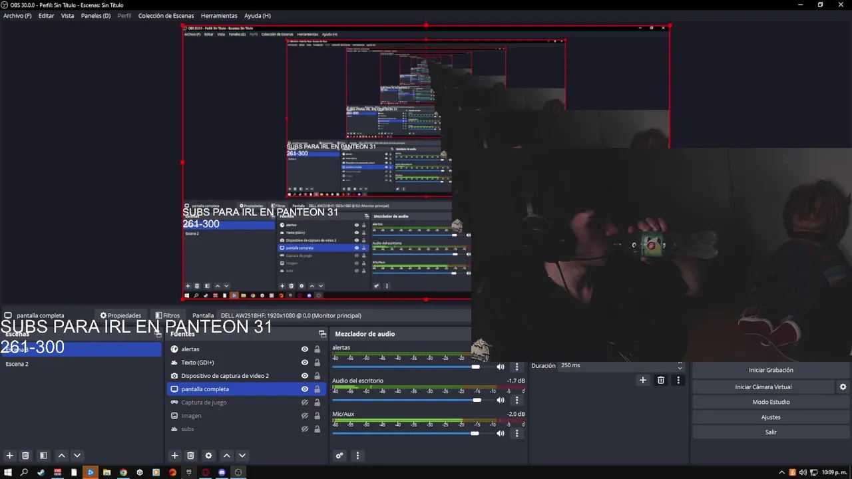
Task: Hide Dispositivo de captura de video 2
Action: (305, 376)
